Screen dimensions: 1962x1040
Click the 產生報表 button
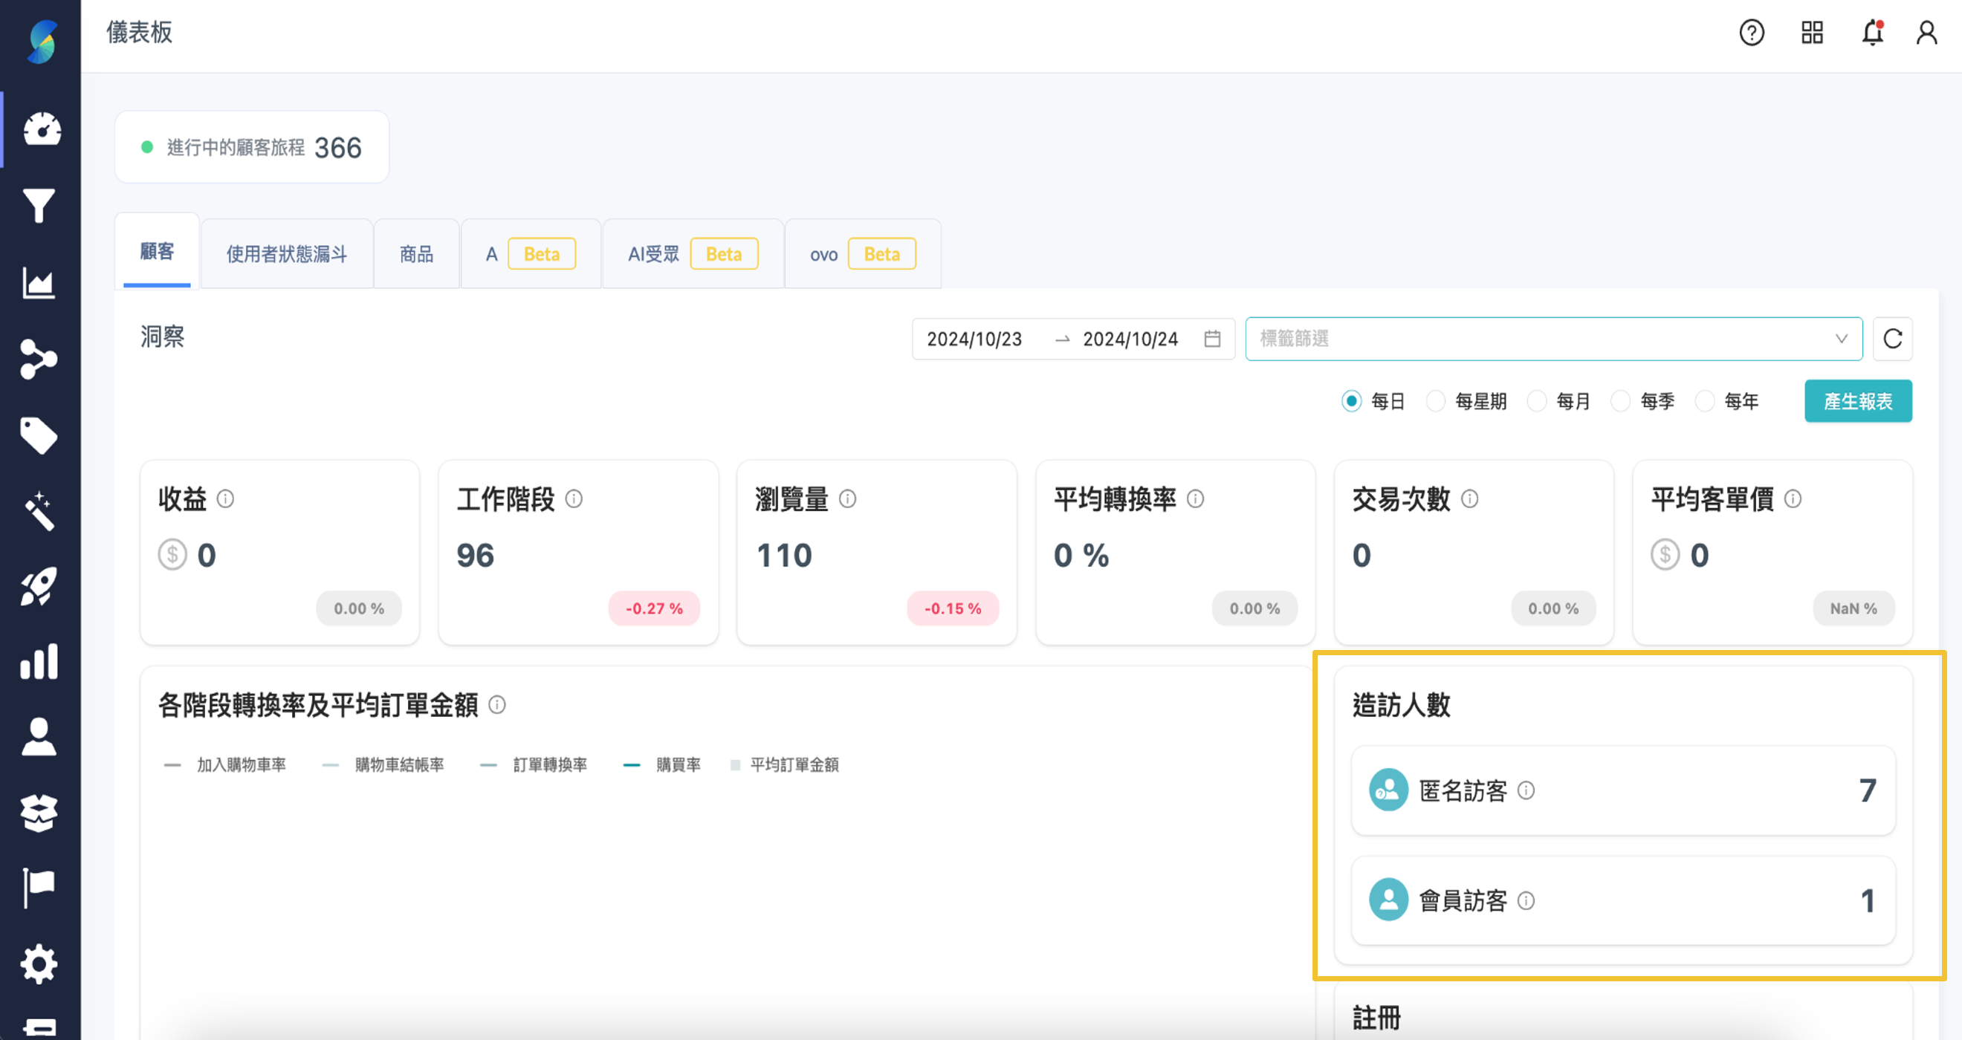tap(1858, 400)
